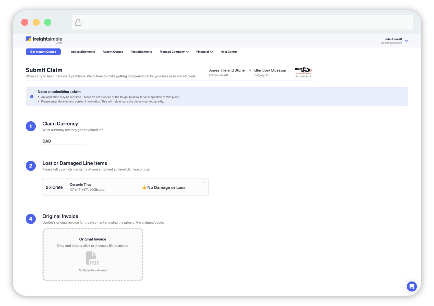Screen dimensions: 434x306
Task: Click the step 2 circle badge
Action: point(31,166)
